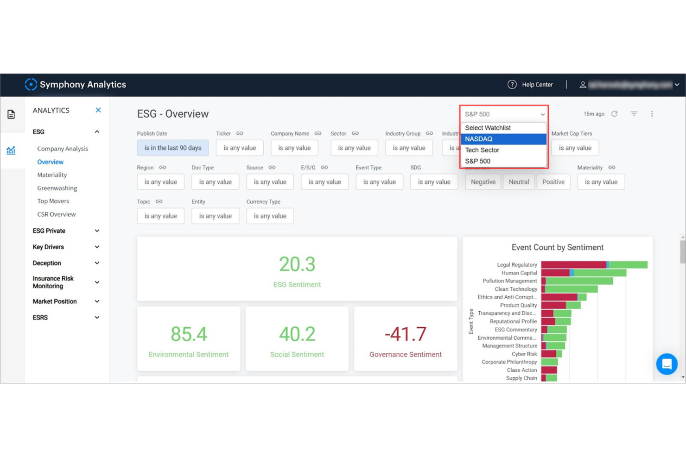Set the Currency Type filter value

tap(270, 216)
